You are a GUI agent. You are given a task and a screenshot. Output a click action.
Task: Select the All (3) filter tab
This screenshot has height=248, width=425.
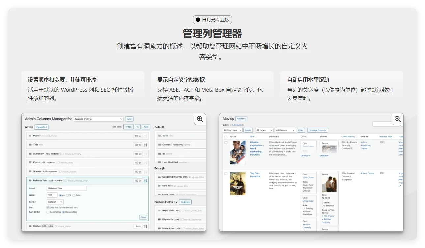tap(224, 125)
